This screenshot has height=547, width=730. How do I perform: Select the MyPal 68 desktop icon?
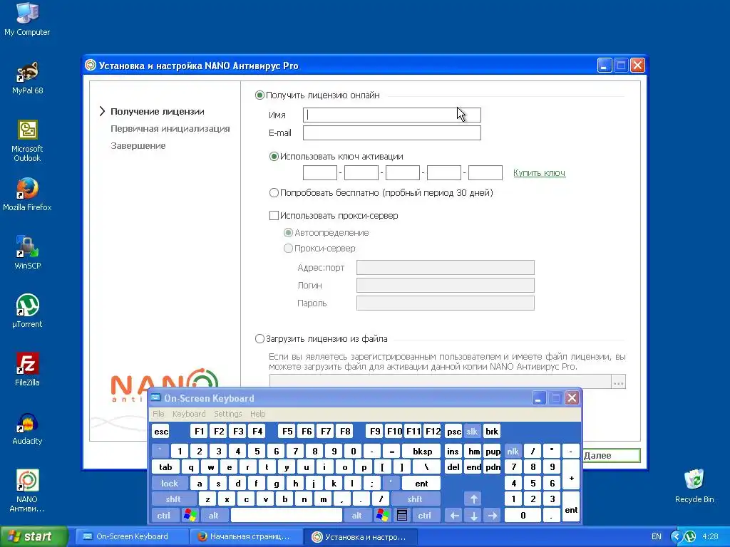click(27, 78)
